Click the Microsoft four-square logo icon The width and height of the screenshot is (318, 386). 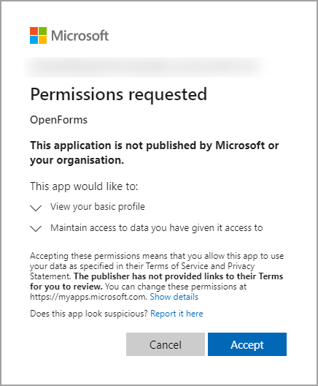click(x=38, y=35)
